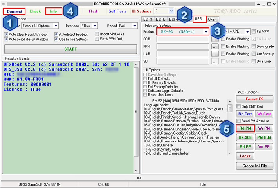Enable Ext.VPP checkbox
The image size is (278, 188).
[254, 31]
